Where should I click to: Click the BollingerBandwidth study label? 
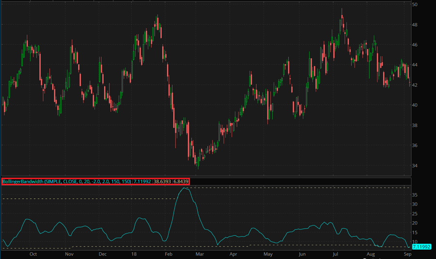(x=66, y=181)
